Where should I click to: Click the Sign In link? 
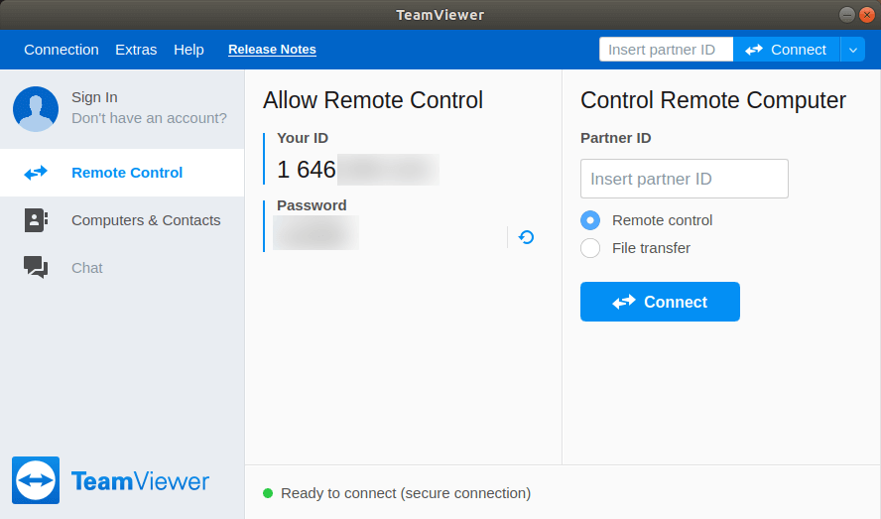click(x=94, y=97)
